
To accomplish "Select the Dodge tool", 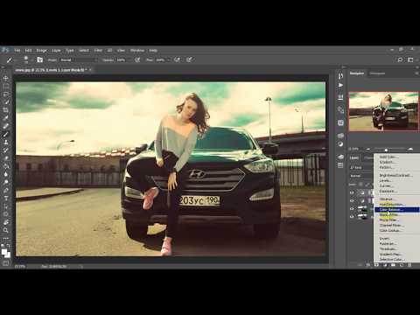I will (5, 182).
